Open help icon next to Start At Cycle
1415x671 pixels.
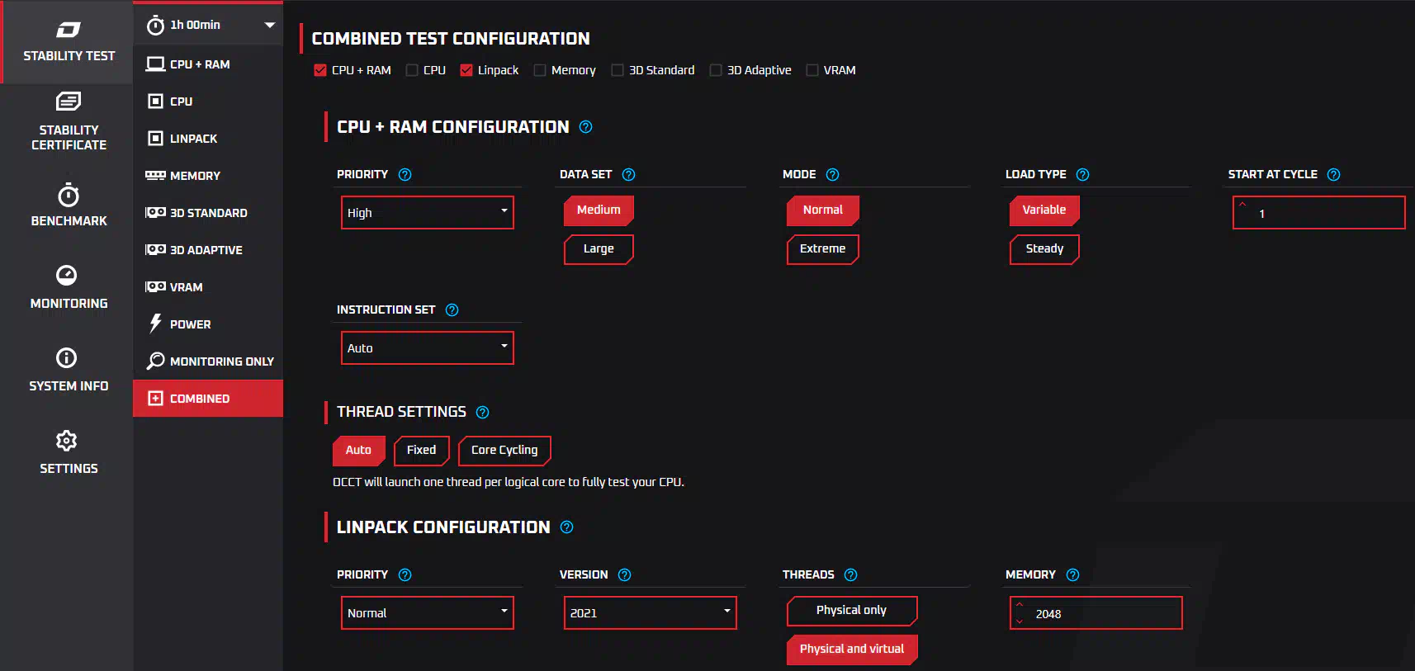[x=1334, y=174]
